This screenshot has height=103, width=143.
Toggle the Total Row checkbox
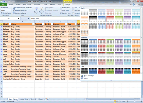(x=61, y=10)
